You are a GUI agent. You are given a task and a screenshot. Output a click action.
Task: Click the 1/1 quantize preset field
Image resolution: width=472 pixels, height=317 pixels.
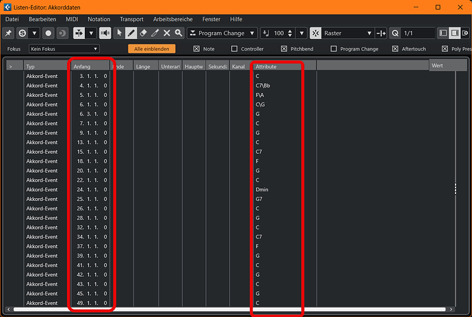[x=418, y=33]
